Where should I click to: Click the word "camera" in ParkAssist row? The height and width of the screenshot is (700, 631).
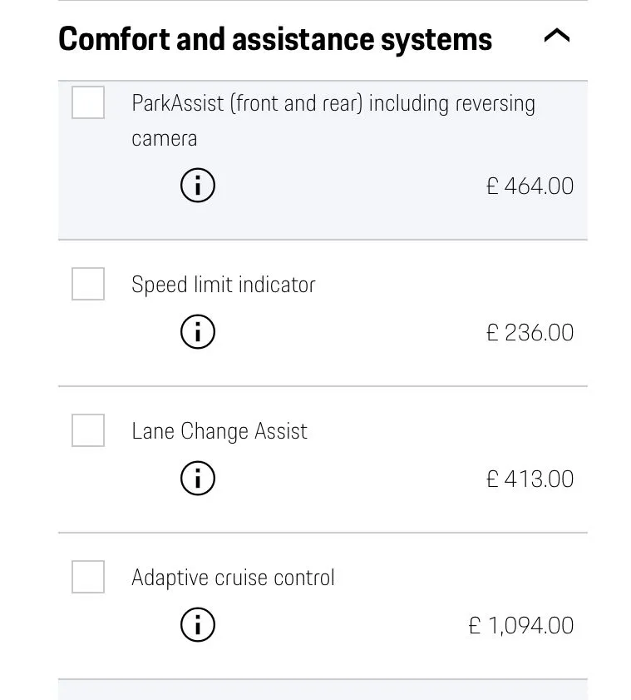tap(165, 138)
